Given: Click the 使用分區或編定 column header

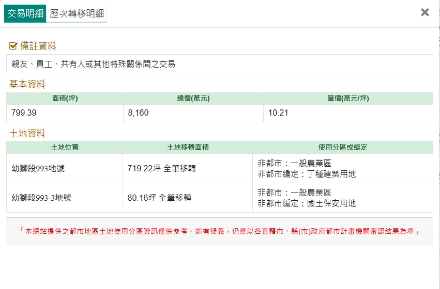Looking at the screenshot, I should pos(342,147).
